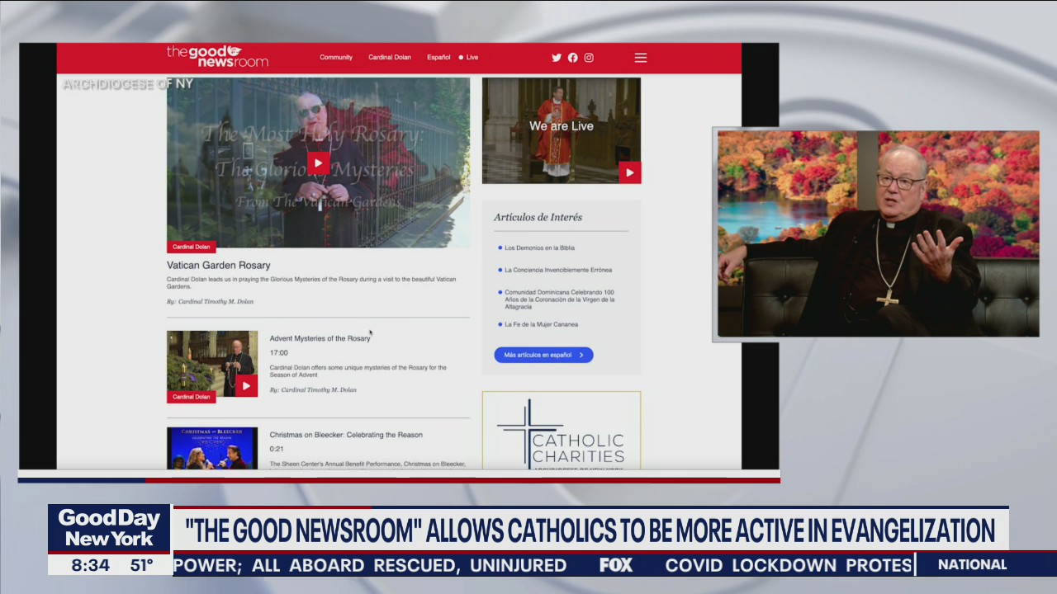Screen dimensions: 1057x594
Task: Click the Christmas on Bleecker thumbnail
Action: (x=212, y=448)
